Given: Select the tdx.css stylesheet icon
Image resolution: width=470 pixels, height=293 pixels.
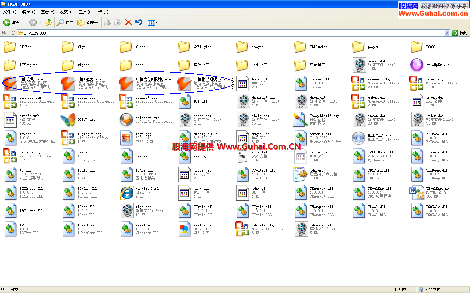Looking at the screenshot, I should point(300,174).
